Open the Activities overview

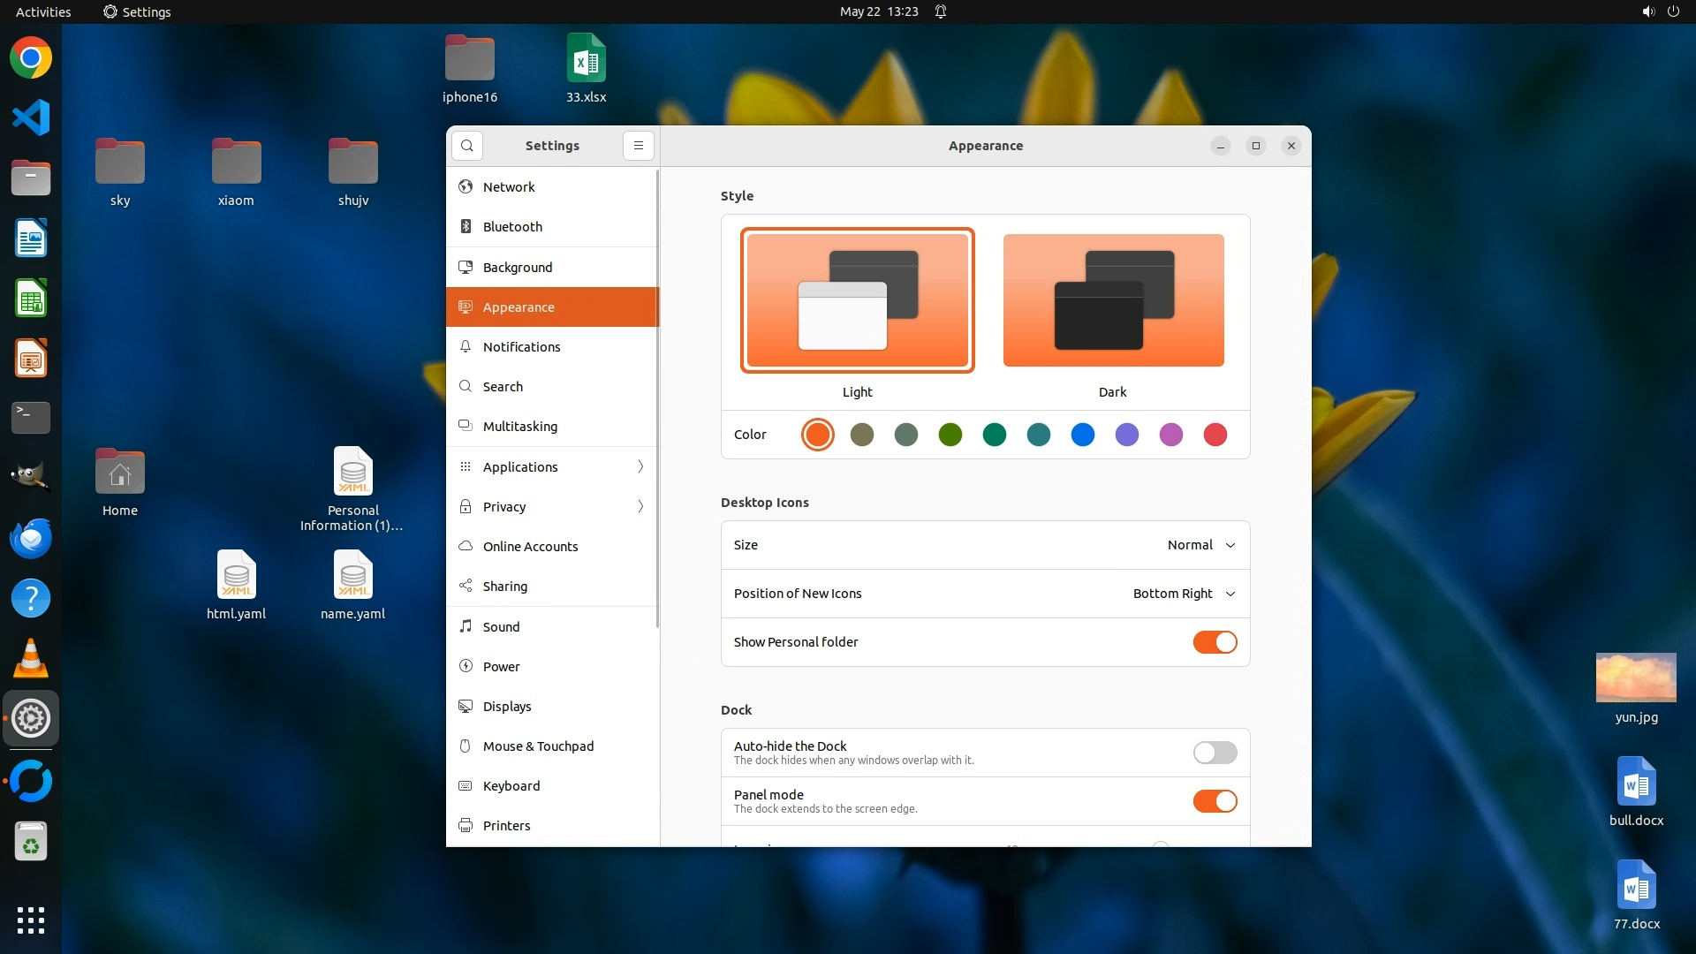click(43, 11)
